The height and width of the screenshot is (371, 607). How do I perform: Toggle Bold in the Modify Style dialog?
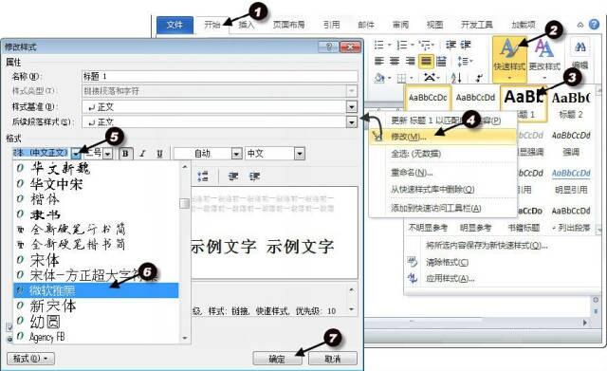click(125, 154)
